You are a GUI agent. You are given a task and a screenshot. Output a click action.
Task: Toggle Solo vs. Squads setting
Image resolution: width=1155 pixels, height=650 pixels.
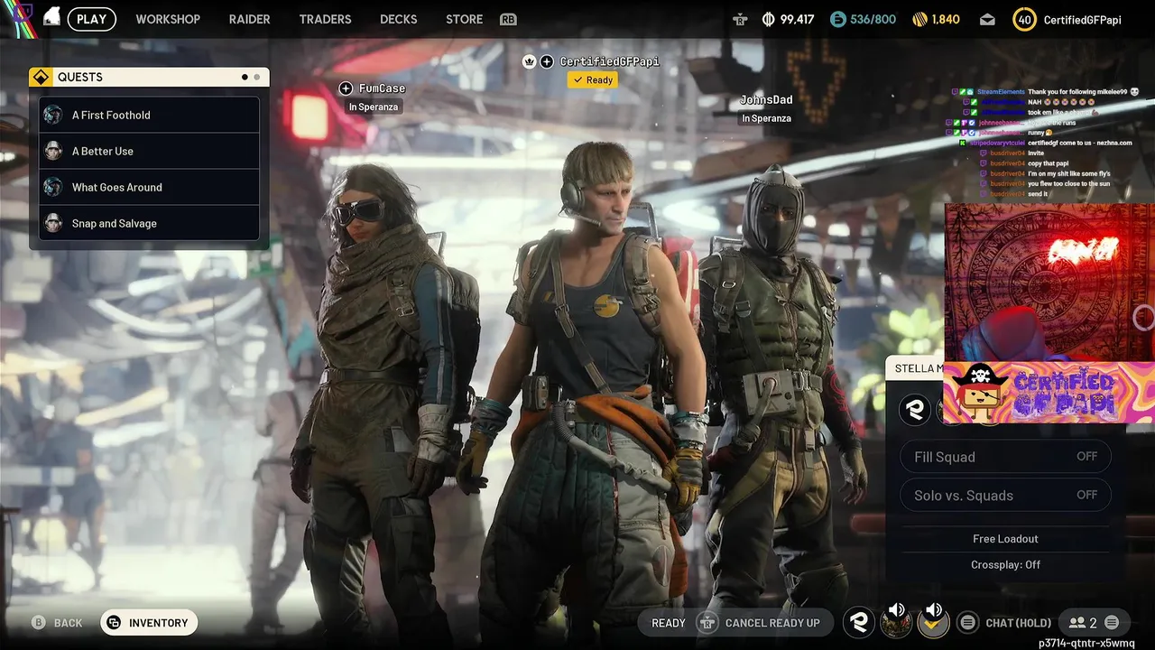[1005, 495]
